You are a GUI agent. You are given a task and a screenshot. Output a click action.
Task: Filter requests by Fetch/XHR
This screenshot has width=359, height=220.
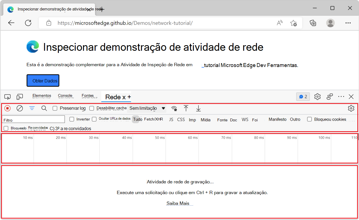(154, 119)
